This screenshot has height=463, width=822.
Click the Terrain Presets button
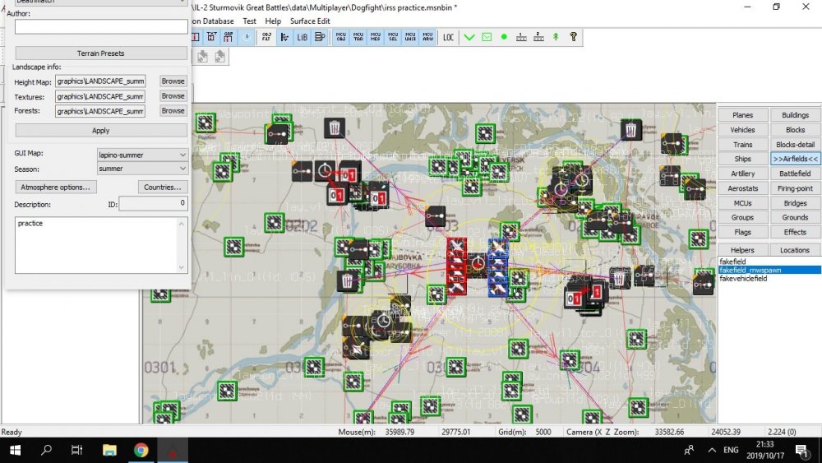click(x=101, y=53)
